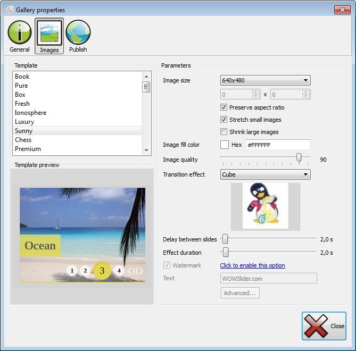Click the penguin transition preview image
This screenshot has height=351, width=356.
pos(265,206)
